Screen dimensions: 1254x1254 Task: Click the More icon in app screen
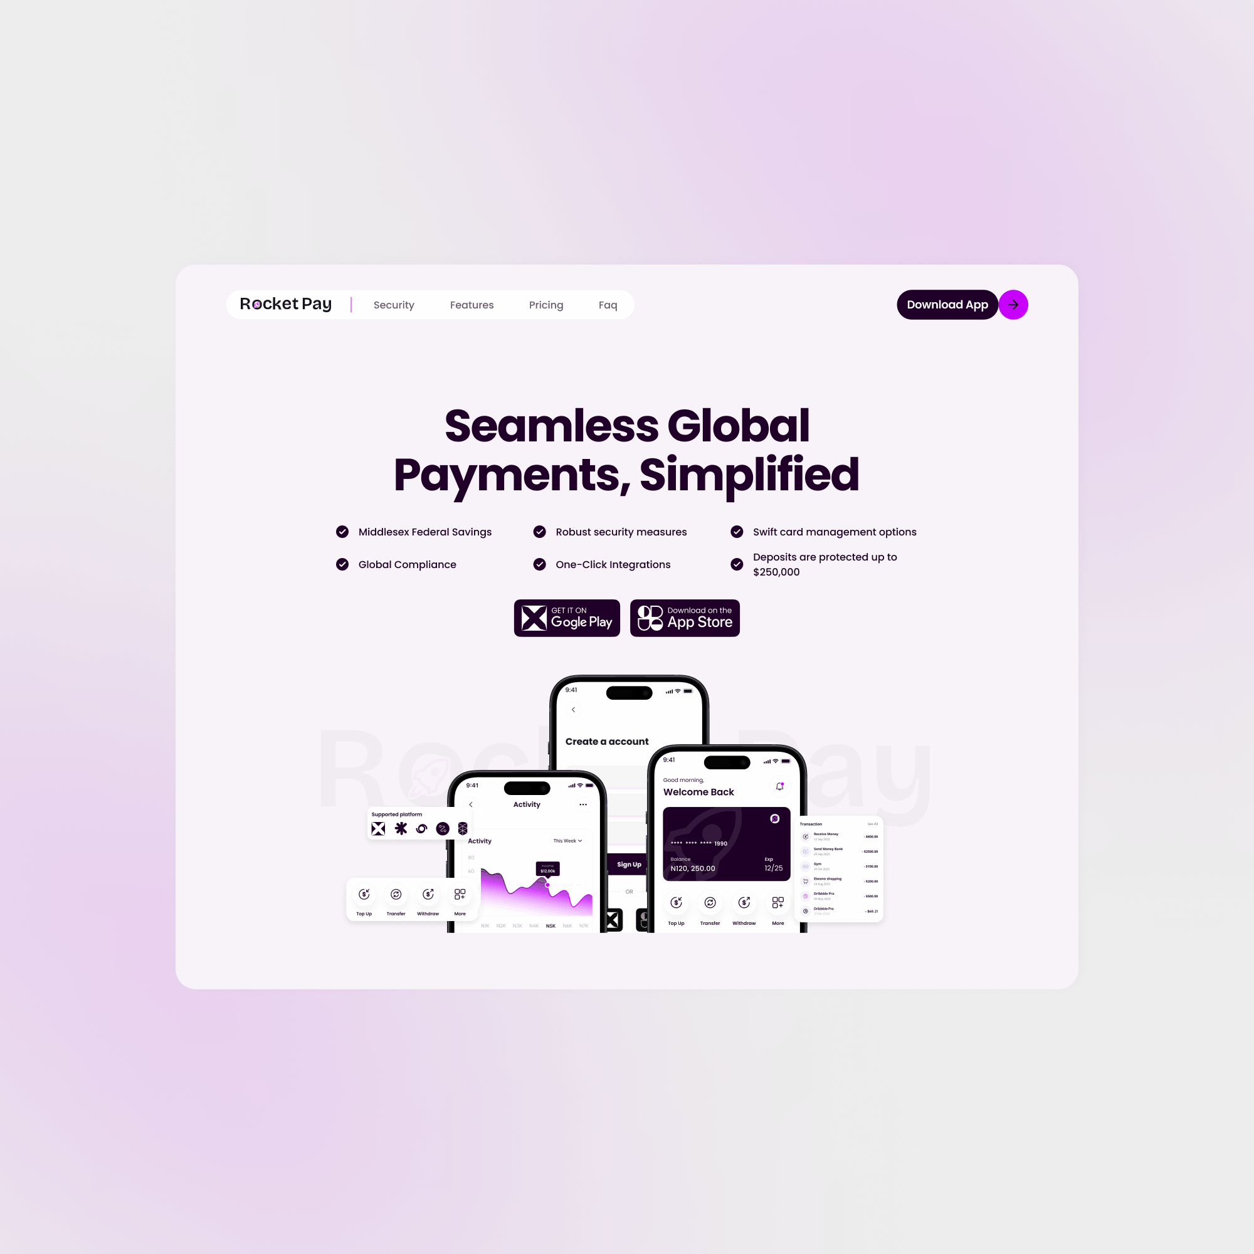pyautogui.click(x=460, y=896)
